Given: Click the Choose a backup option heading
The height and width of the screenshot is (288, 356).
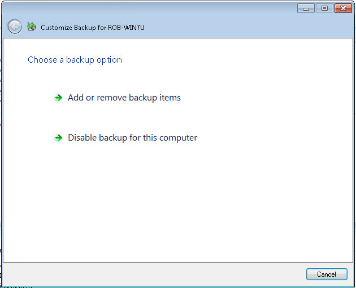Looking at the screenshot, I should (x=75, y=60).
